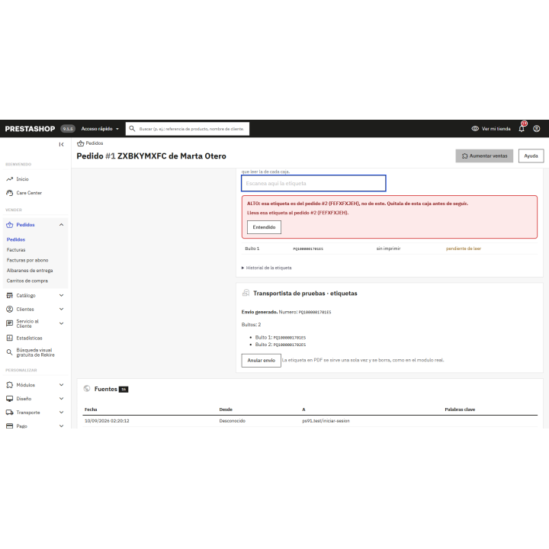Viewport: 549px width, 549px height.
Task: Expand the Clientes menu chevron
Action: point(61,309)
